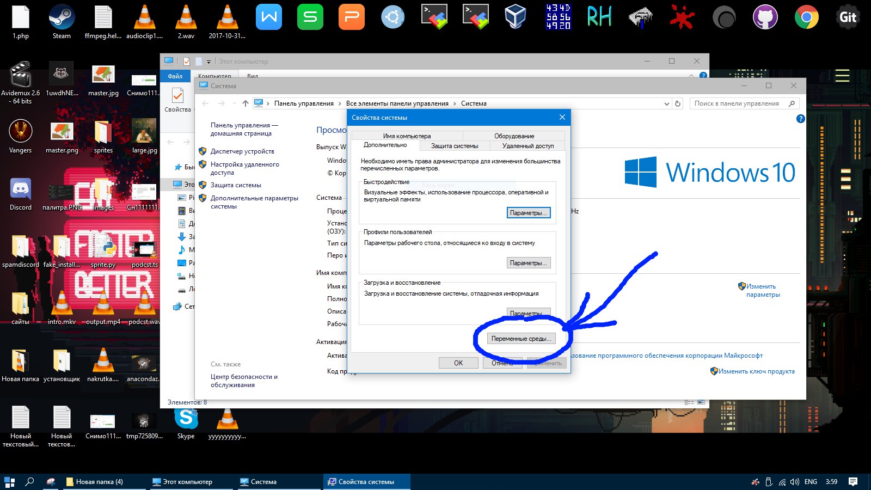Viewport: 871px width, 490px height.
Task: Open Quick Access toolbar dropdown in Explorer
Action: click(208, 62)
